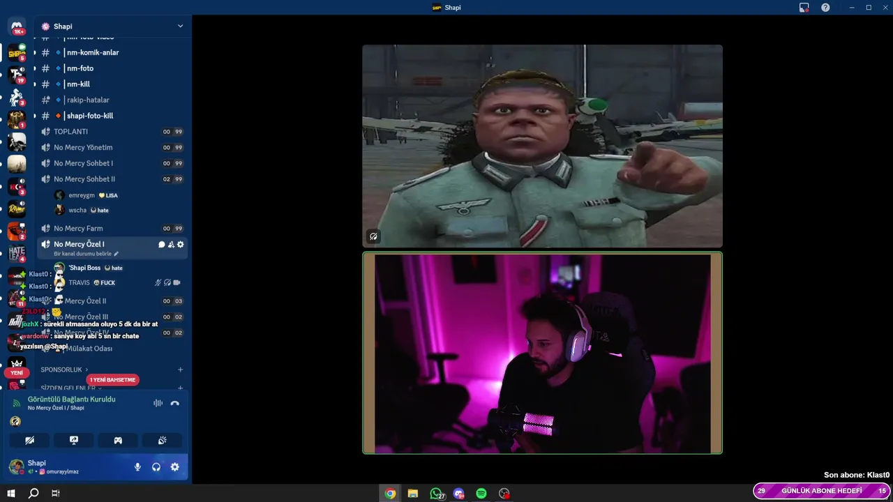Join No Mercy Sohbet I voice channel
This screenshot has height=502, width=893.
coord(112,163)
